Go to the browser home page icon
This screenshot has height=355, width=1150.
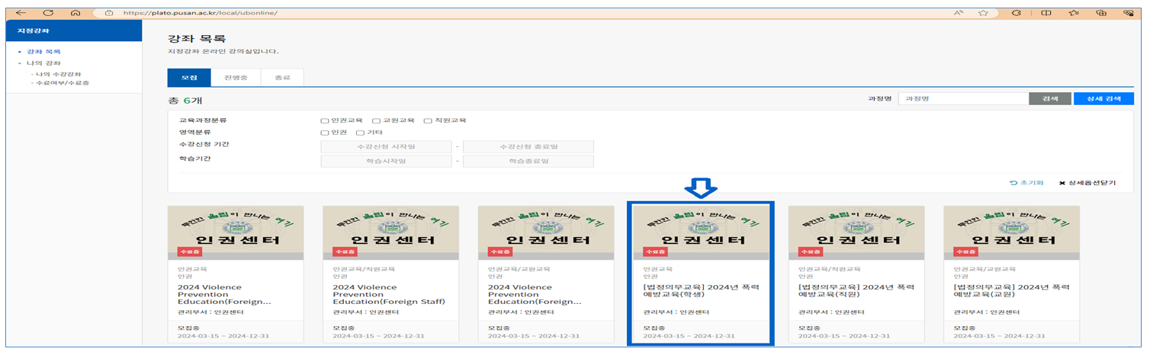click(74, 13)
